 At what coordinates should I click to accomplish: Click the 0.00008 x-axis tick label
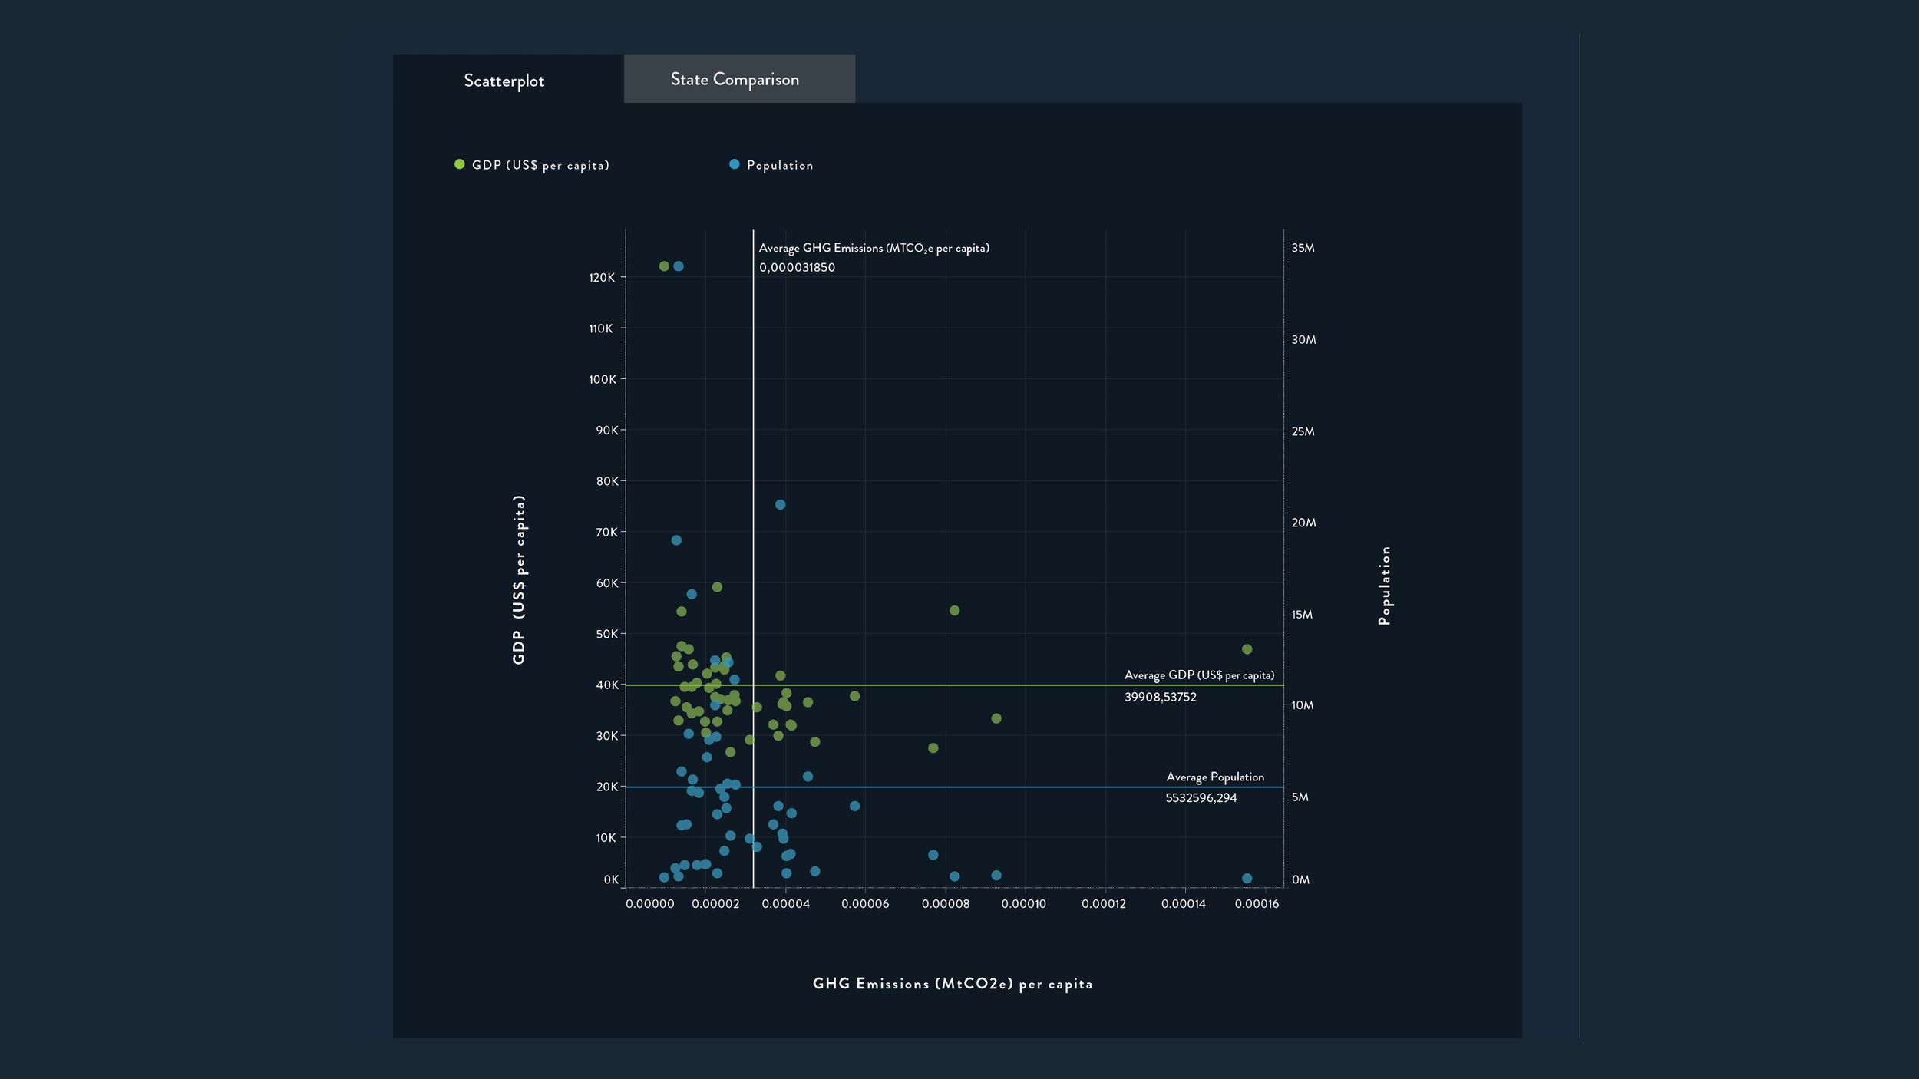point(945,904)
